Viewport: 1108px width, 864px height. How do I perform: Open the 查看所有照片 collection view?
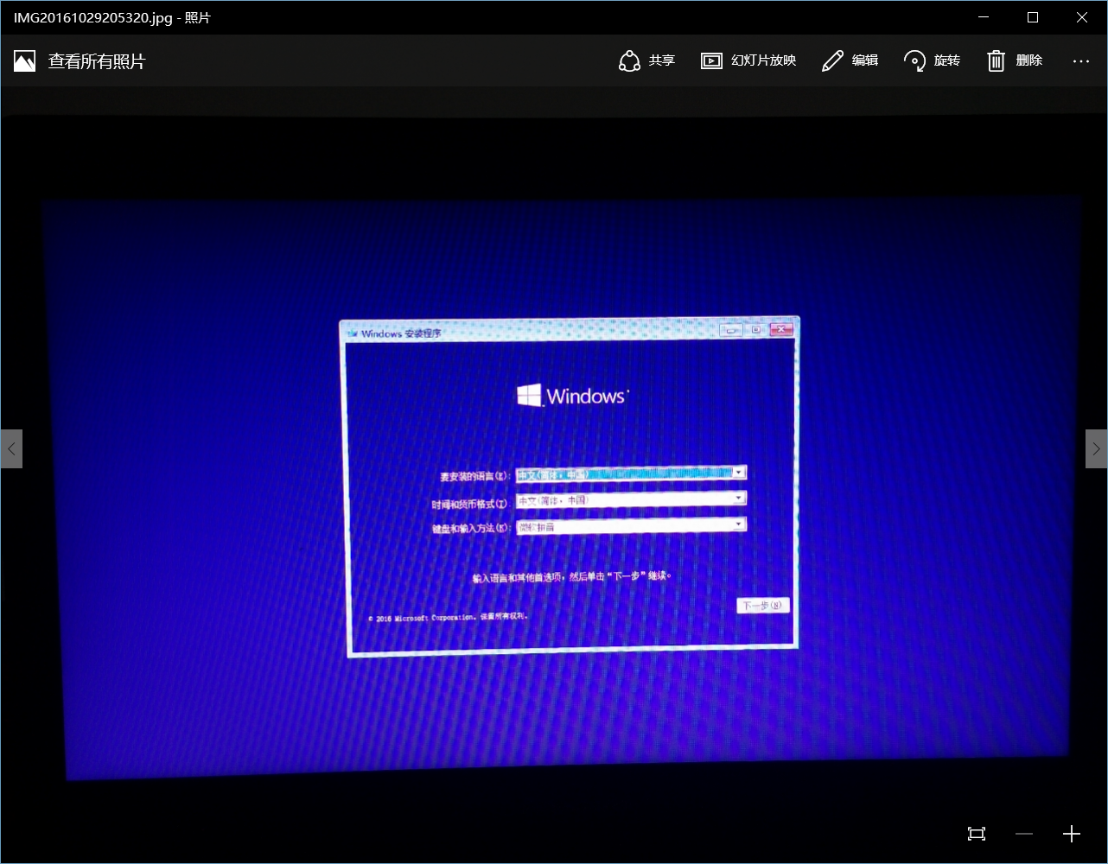pyautogui.click(x=80, y=61)
